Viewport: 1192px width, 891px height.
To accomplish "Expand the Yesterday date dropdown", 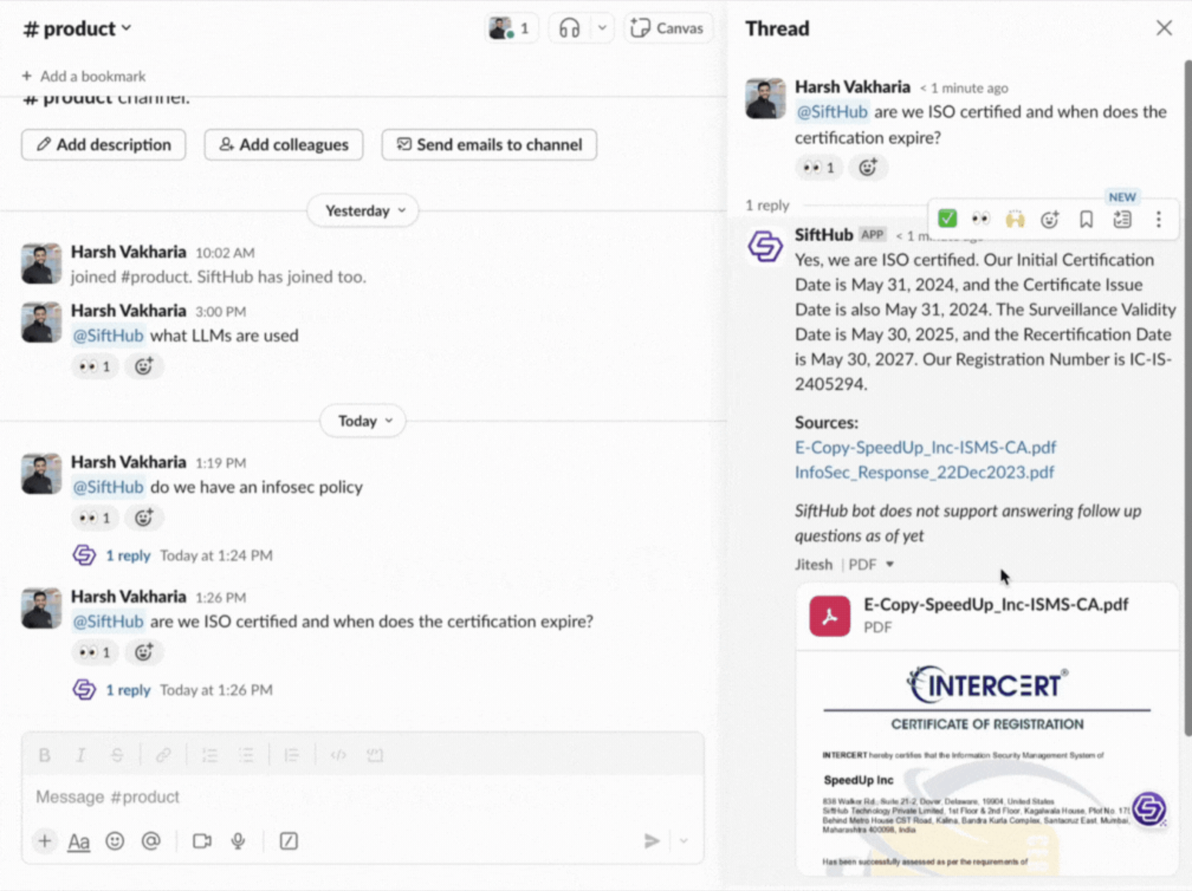I will [364, 211].
